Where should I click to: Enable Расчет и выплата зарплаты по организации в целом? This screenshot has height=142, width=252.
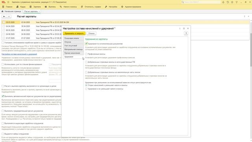pos(3,86)
